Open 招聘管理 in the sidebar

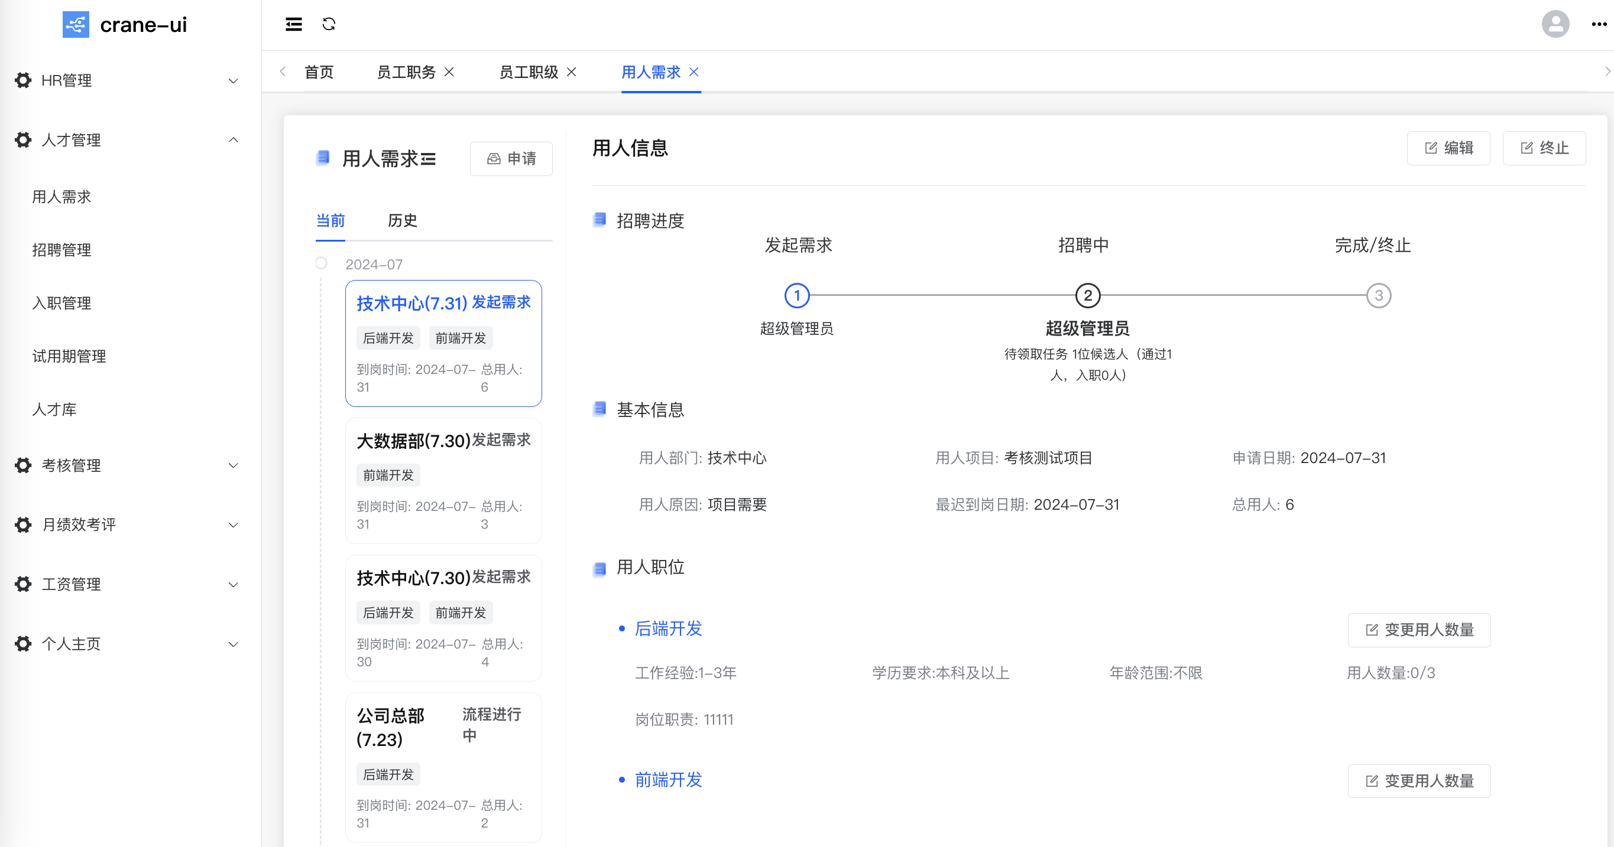61,250
